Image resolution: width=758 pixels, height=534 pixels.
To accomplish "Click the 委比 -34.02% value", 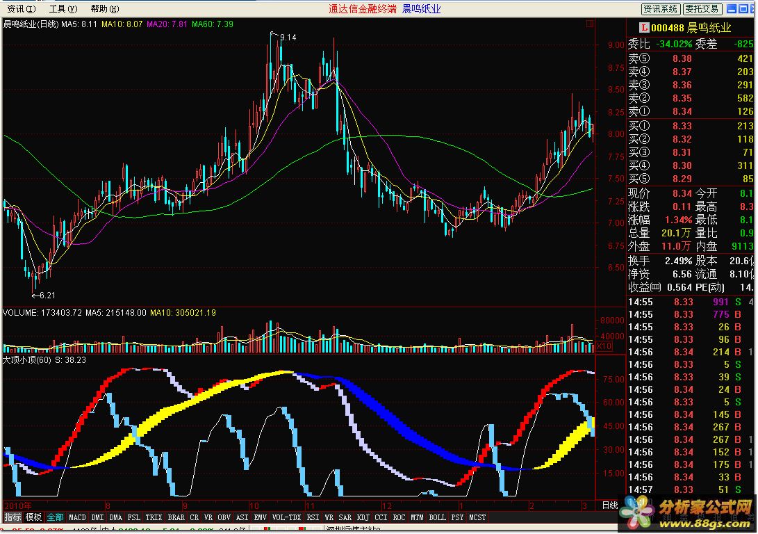I will [x=674, y=44].
